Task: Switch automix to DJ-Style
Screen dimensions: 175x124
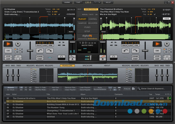Action: [x=11, y=90]
